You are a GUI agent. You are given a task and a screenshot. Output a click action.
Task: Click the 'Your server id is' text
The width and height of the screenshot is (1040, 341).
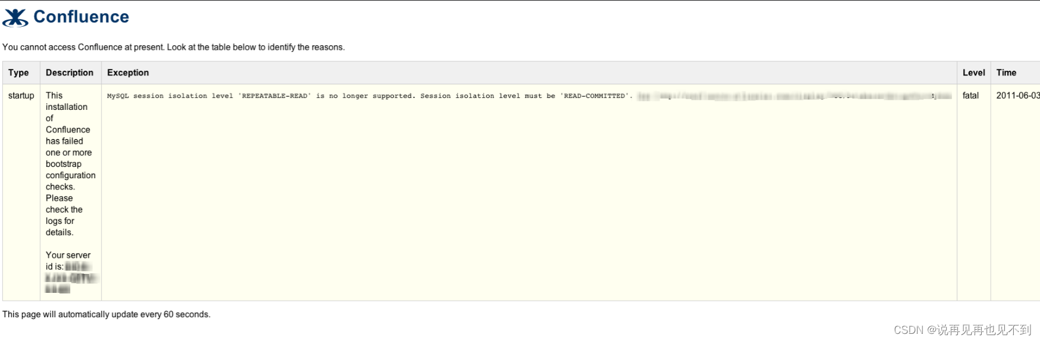pos(68,261)
